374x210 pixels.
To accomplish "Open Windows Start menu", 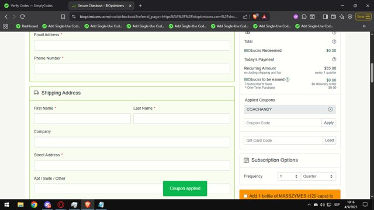I will (6, 205).
